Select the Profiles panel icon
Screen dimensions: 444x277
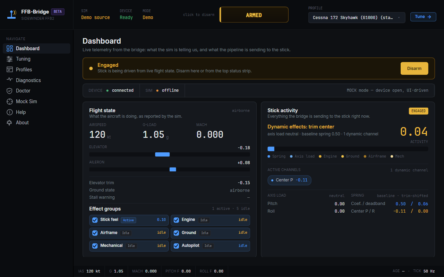tap(9, 70)
